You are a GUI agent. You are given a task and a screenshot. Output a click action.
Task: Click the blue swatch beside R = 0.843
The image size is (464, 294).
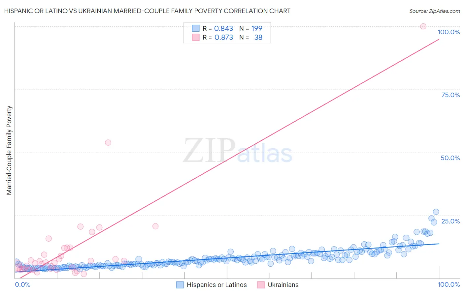(196, 28)
